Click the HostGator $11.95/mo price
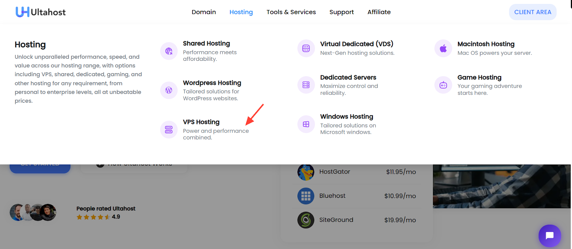The height and width of the screenshot is (249, 572). [401, 172]
